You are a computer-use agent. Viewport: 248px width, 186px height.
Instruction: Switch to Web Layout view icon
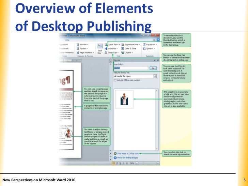(x=120, y=163)
